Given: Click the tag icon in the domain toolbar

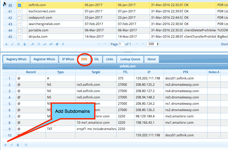Looking at the screenshot, I should click(57, 44).
